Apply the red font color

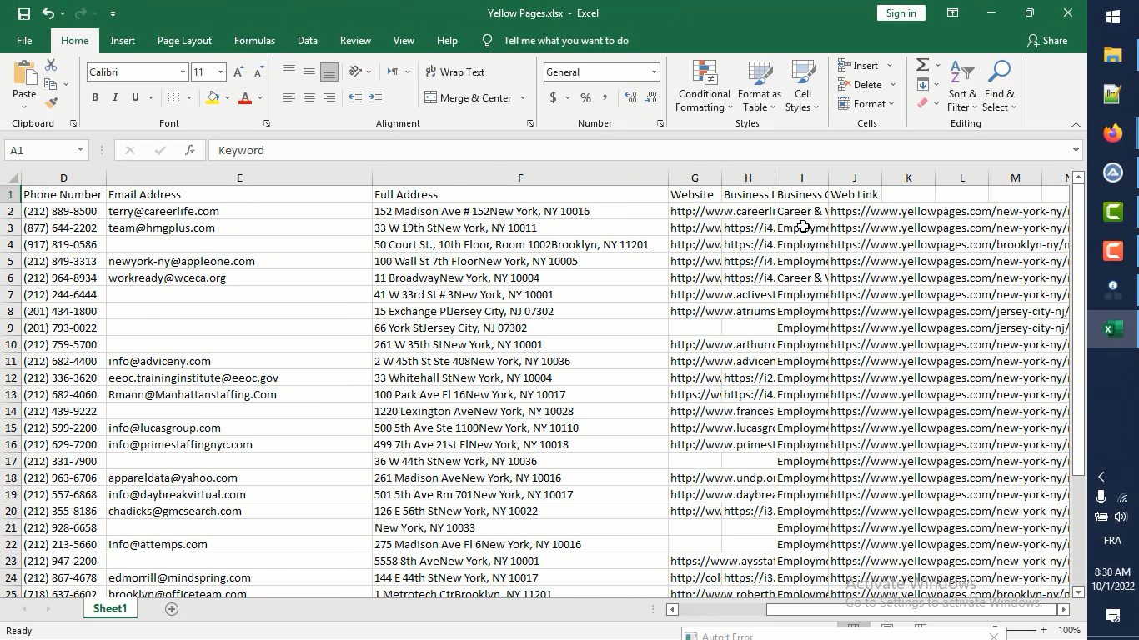(245, 97)
